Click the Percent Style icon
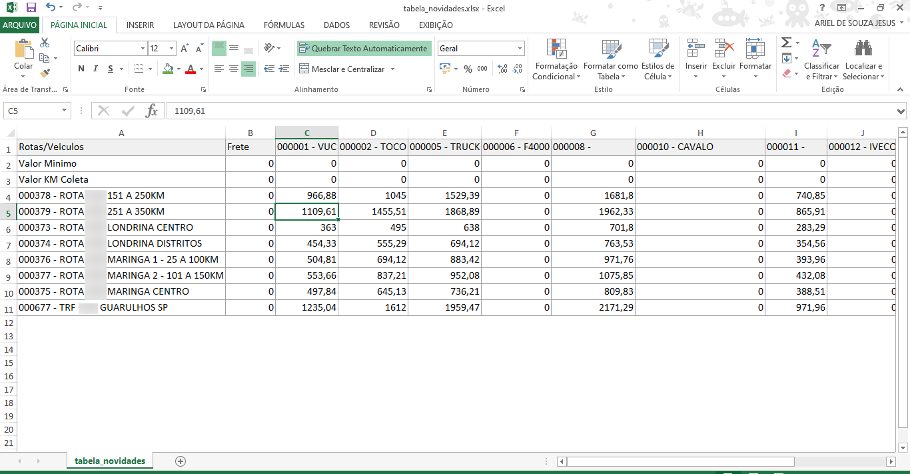 point(468,69)
